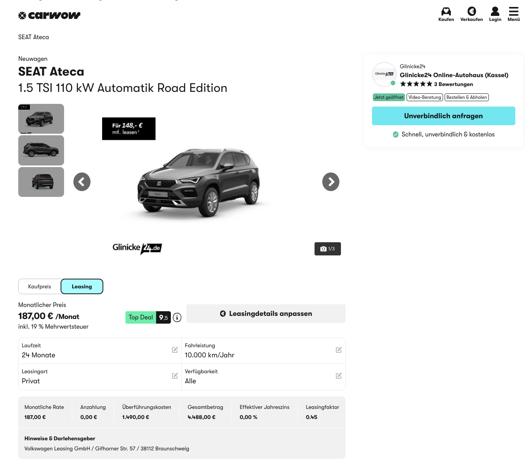
Task: Edit the Verfügbarkeit Alle setting
Action: [x=339, y=376]
